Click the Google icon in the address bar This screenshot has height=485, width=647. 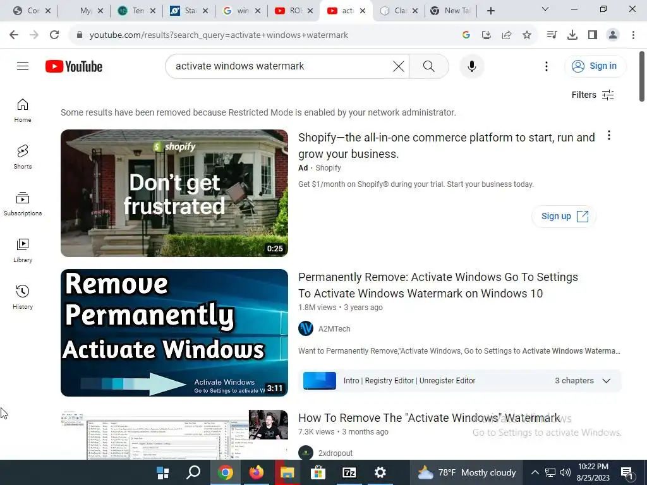pos(466,35)
